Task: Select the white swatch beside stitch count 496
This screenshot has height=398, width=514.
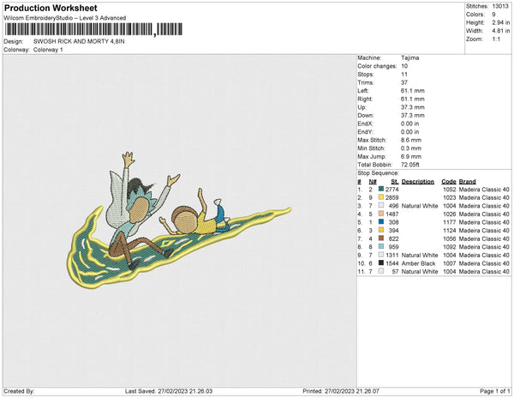Action: click(x=381, y=206)
